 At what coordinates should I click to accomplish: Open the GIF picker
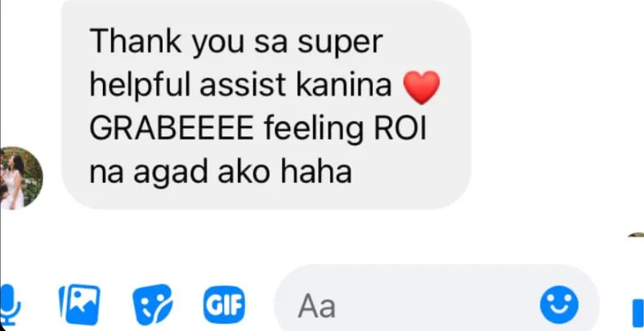(224, 305)
